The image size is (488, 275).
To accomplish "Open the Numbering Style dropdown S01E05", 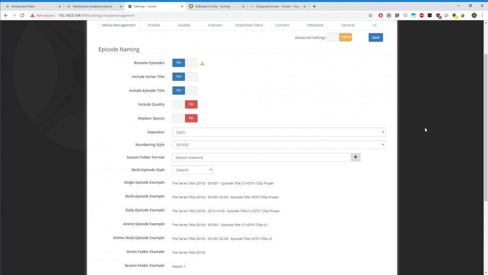I will (x=279, y=145).
